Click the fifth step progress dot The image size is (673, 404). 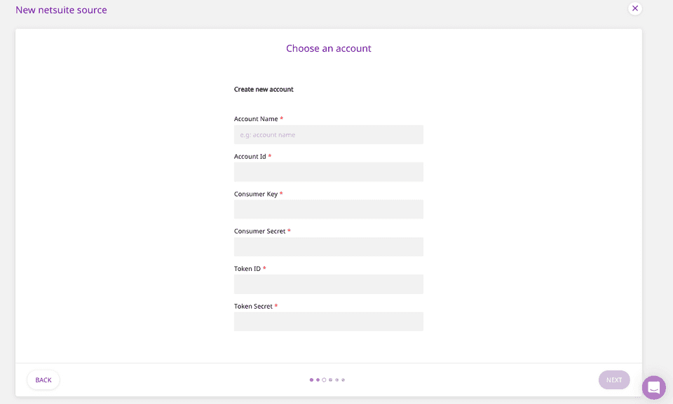336,380
